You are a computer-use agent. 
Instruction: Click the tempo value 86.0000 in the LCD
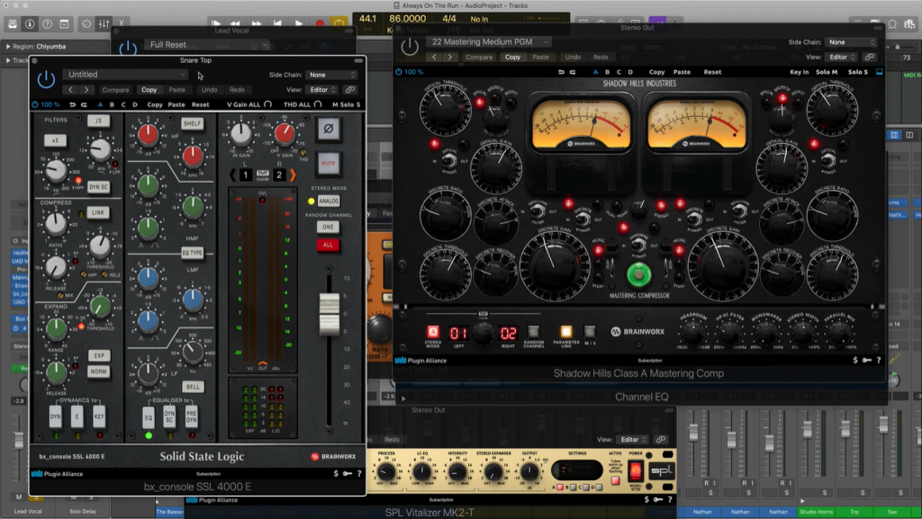pos(408,19)
